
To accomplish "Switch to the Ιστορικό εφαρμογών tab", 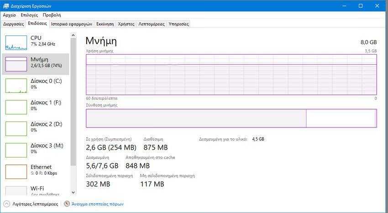I will coord(71,24).
